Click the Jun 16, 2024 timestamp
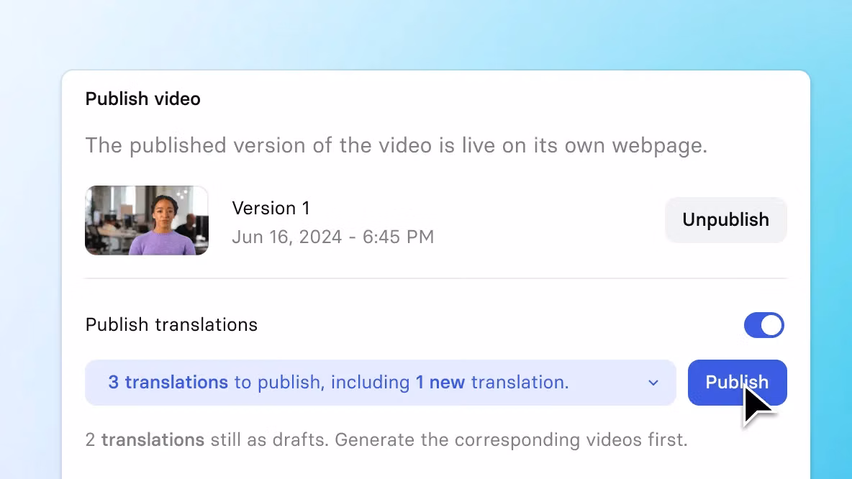852x479 pixels. [332, 237]
